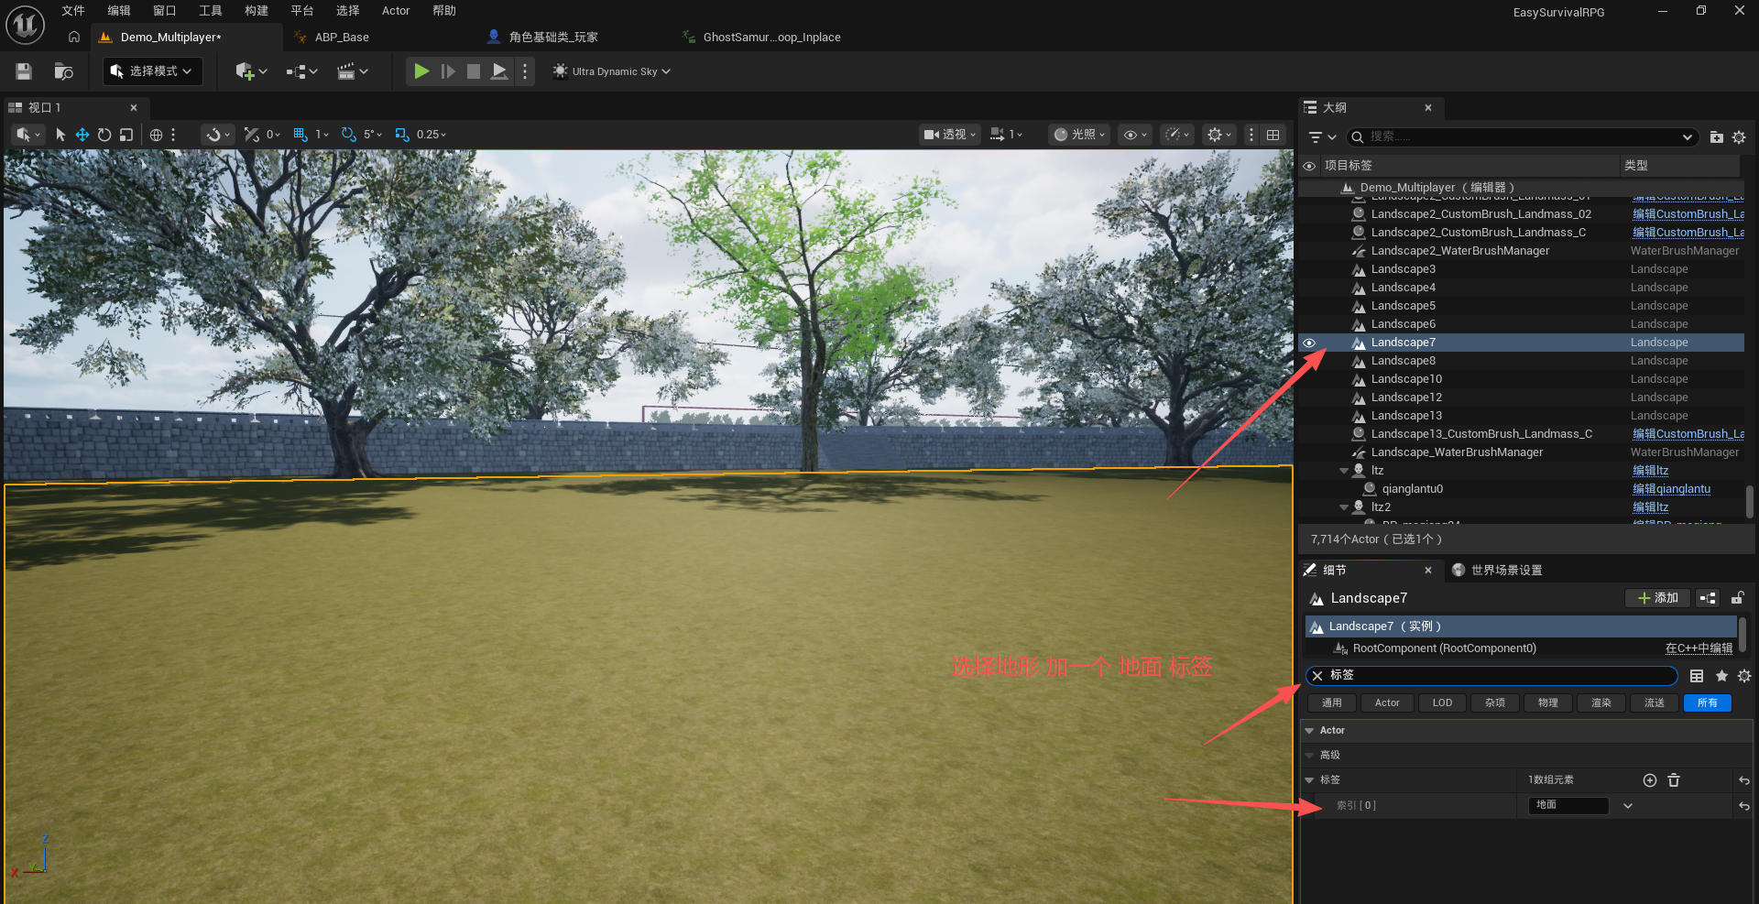Toggle position grid snapping
The width and height of the screenshot is (1759, 904).
tap(300, 135)
